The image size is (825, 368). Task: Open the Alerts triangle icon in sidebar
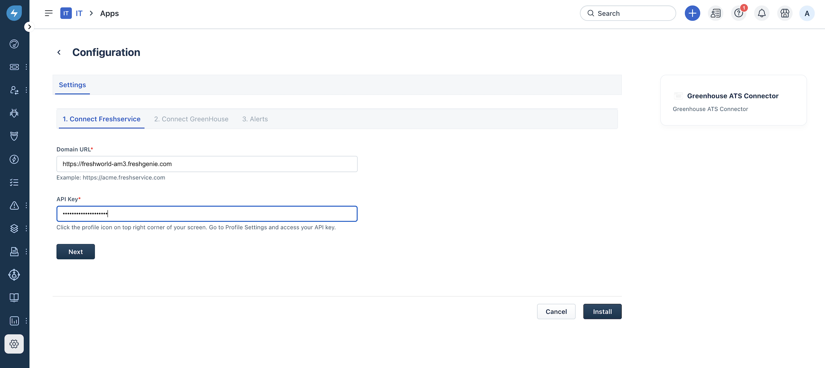point(14,205)
